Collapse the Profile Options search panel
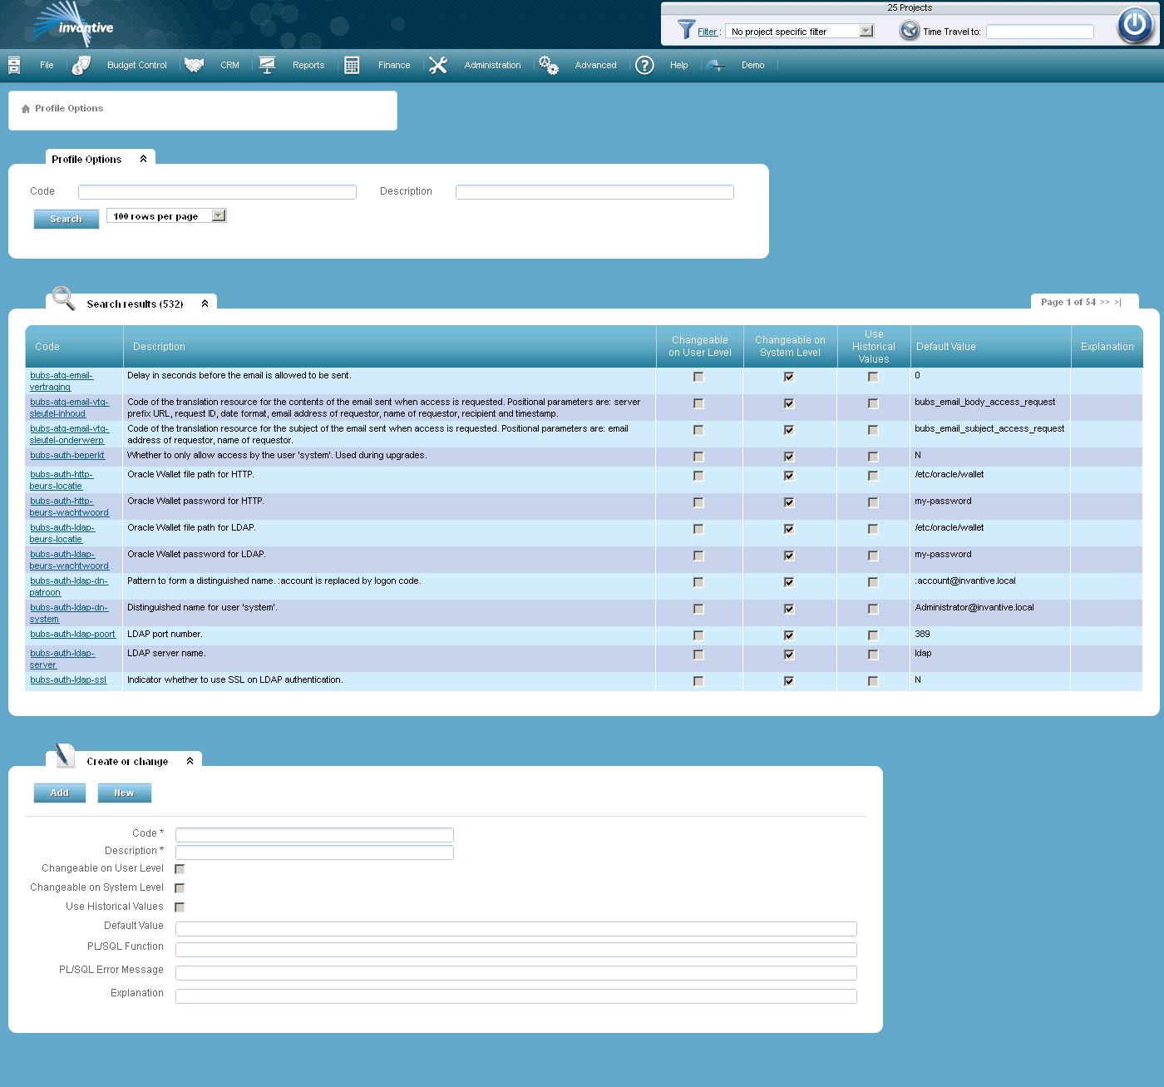1164x1087 pixels. (x=144, y=159)
